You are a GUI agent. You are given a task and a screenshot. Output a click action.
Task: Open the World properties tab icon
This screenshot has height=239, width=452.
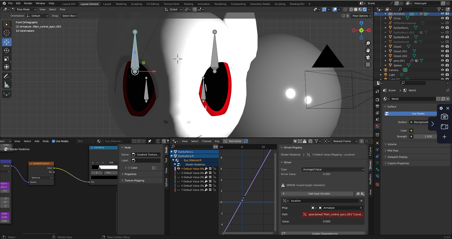point(377,126)
